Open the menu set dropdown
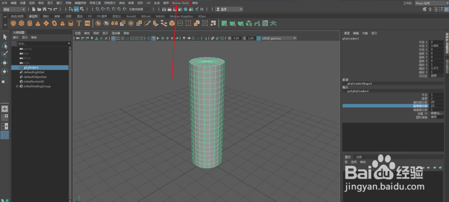This screenshot has height=202, width=449. click(14, 9)
